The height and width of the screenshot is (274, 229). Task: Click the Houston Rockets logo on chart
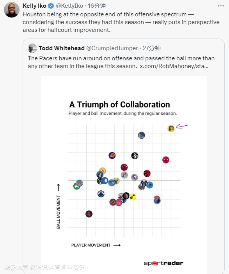point(89,214)
